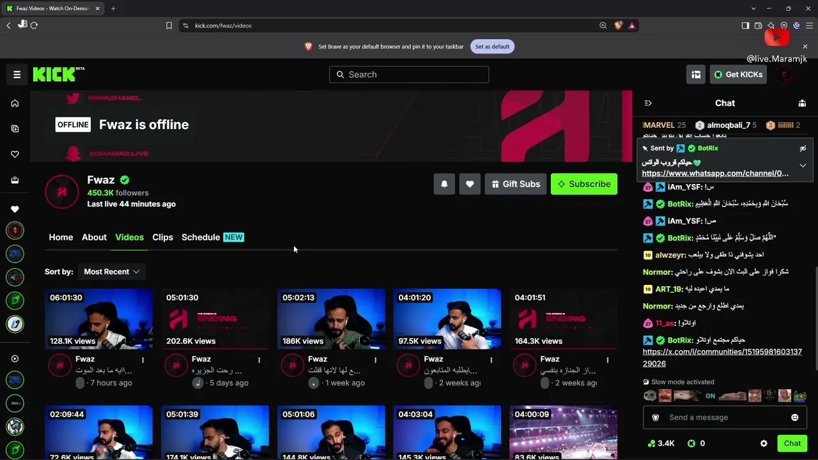Viewport: 818px width, 460px height.
Task: Select the Videos tab
Action: (129, 237)
